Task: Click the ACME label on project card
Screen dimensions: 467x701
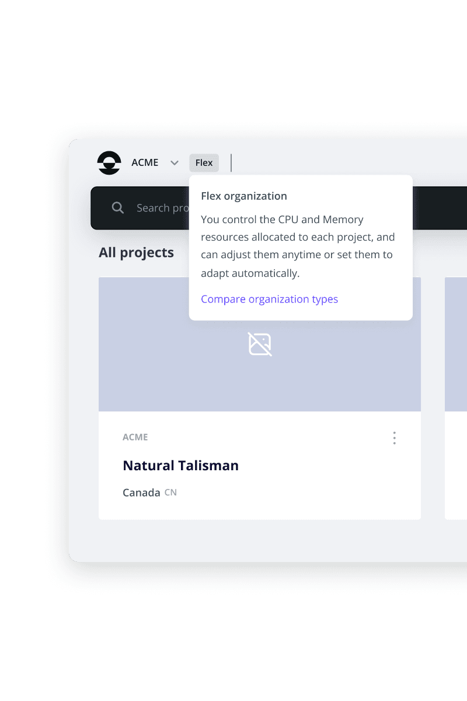Action: coord(135,437)
